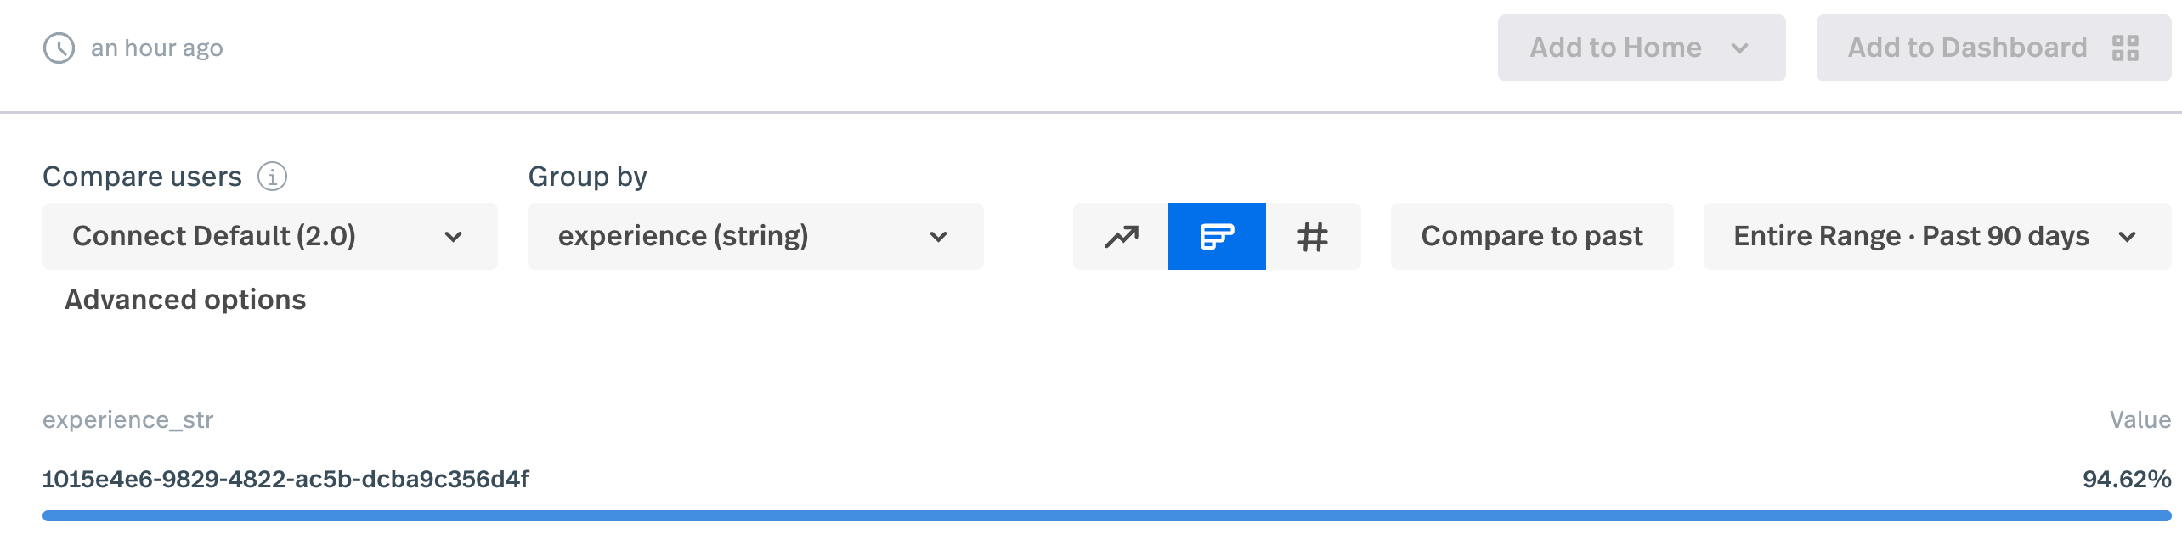Screen dimensions: 2182x545
Task: Click the experience_str column header
Action: (127, 419)
